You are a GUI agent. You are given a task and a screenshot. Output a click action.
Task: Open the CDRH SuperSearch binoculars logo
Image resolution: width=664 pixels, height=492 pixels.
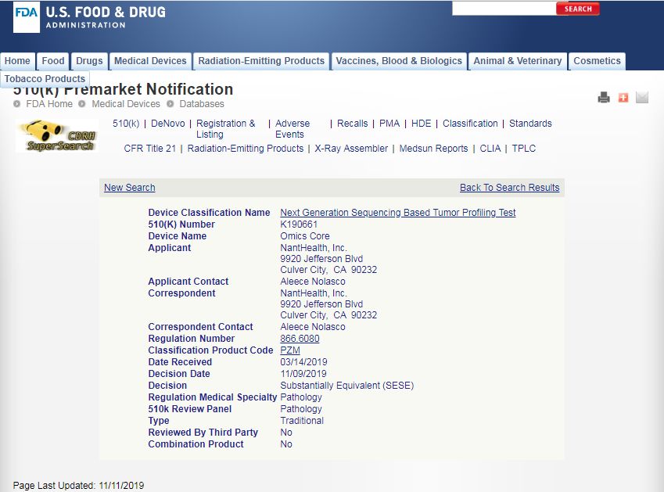pos(56,136)
